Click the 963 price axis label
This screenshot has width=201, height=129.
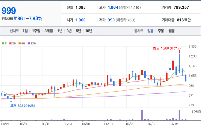(191, 86)
